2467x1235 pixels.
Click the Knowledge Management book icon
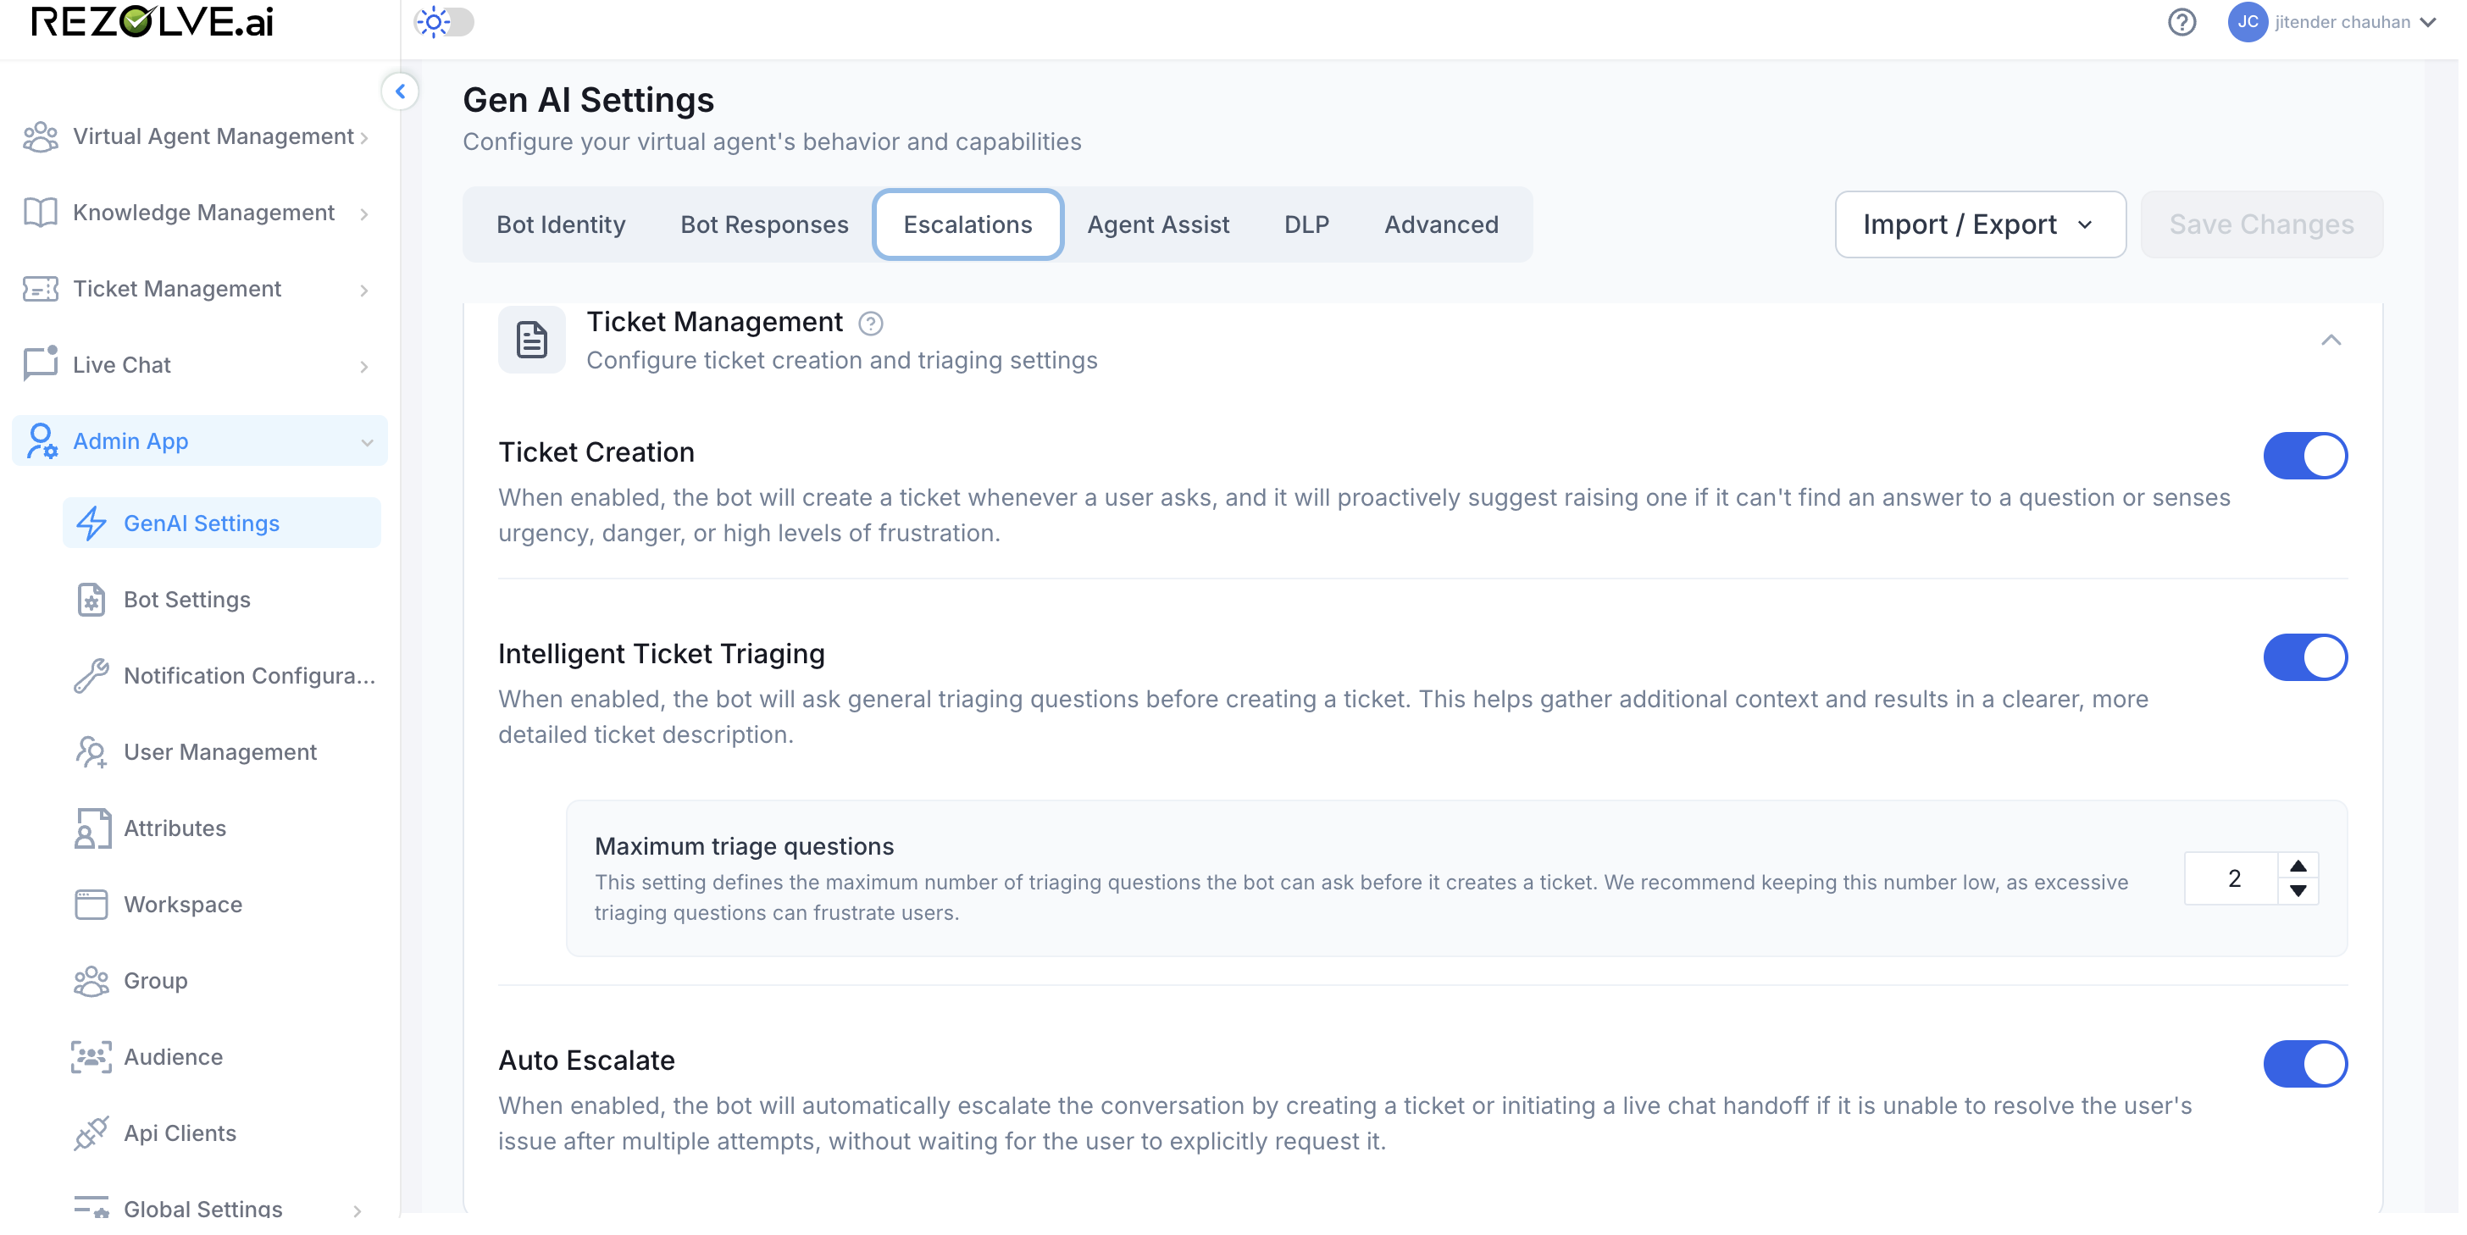[40, 213]
